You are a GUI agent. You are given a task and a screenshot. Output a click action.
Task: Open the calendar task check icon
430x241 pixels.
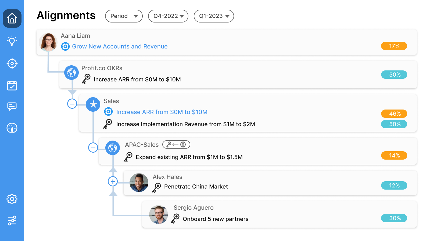12,86
